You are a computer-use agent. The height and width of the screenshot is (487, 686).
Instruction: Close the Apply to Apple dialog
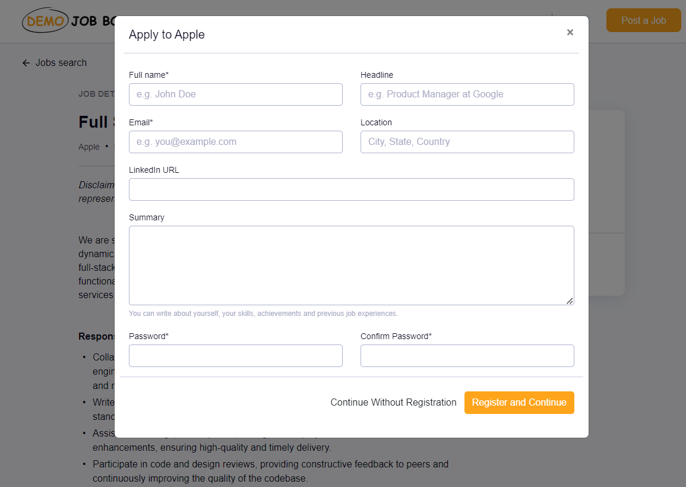570,33
